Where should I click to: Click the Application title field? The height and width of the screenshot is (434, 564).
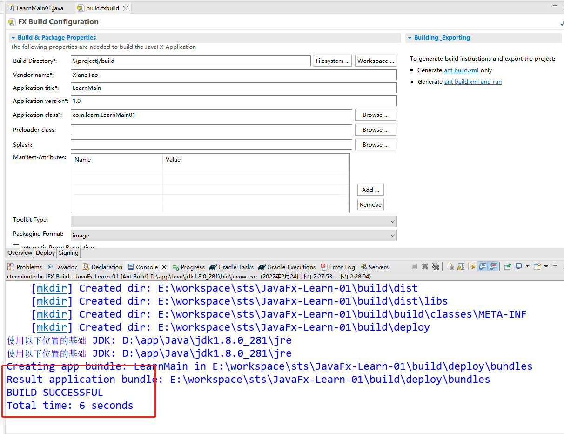(234, 88)
